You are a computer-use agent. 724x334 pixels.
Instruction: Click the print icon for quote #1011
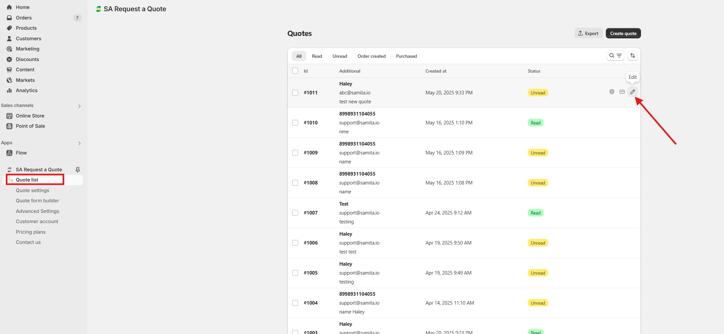pyautogui.click(x=611, y=92)
